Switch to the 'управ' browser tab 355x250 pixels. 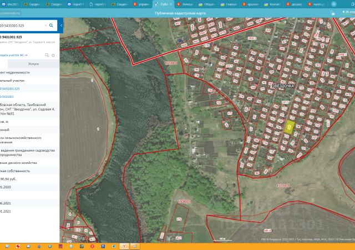(x=141, y=4)
